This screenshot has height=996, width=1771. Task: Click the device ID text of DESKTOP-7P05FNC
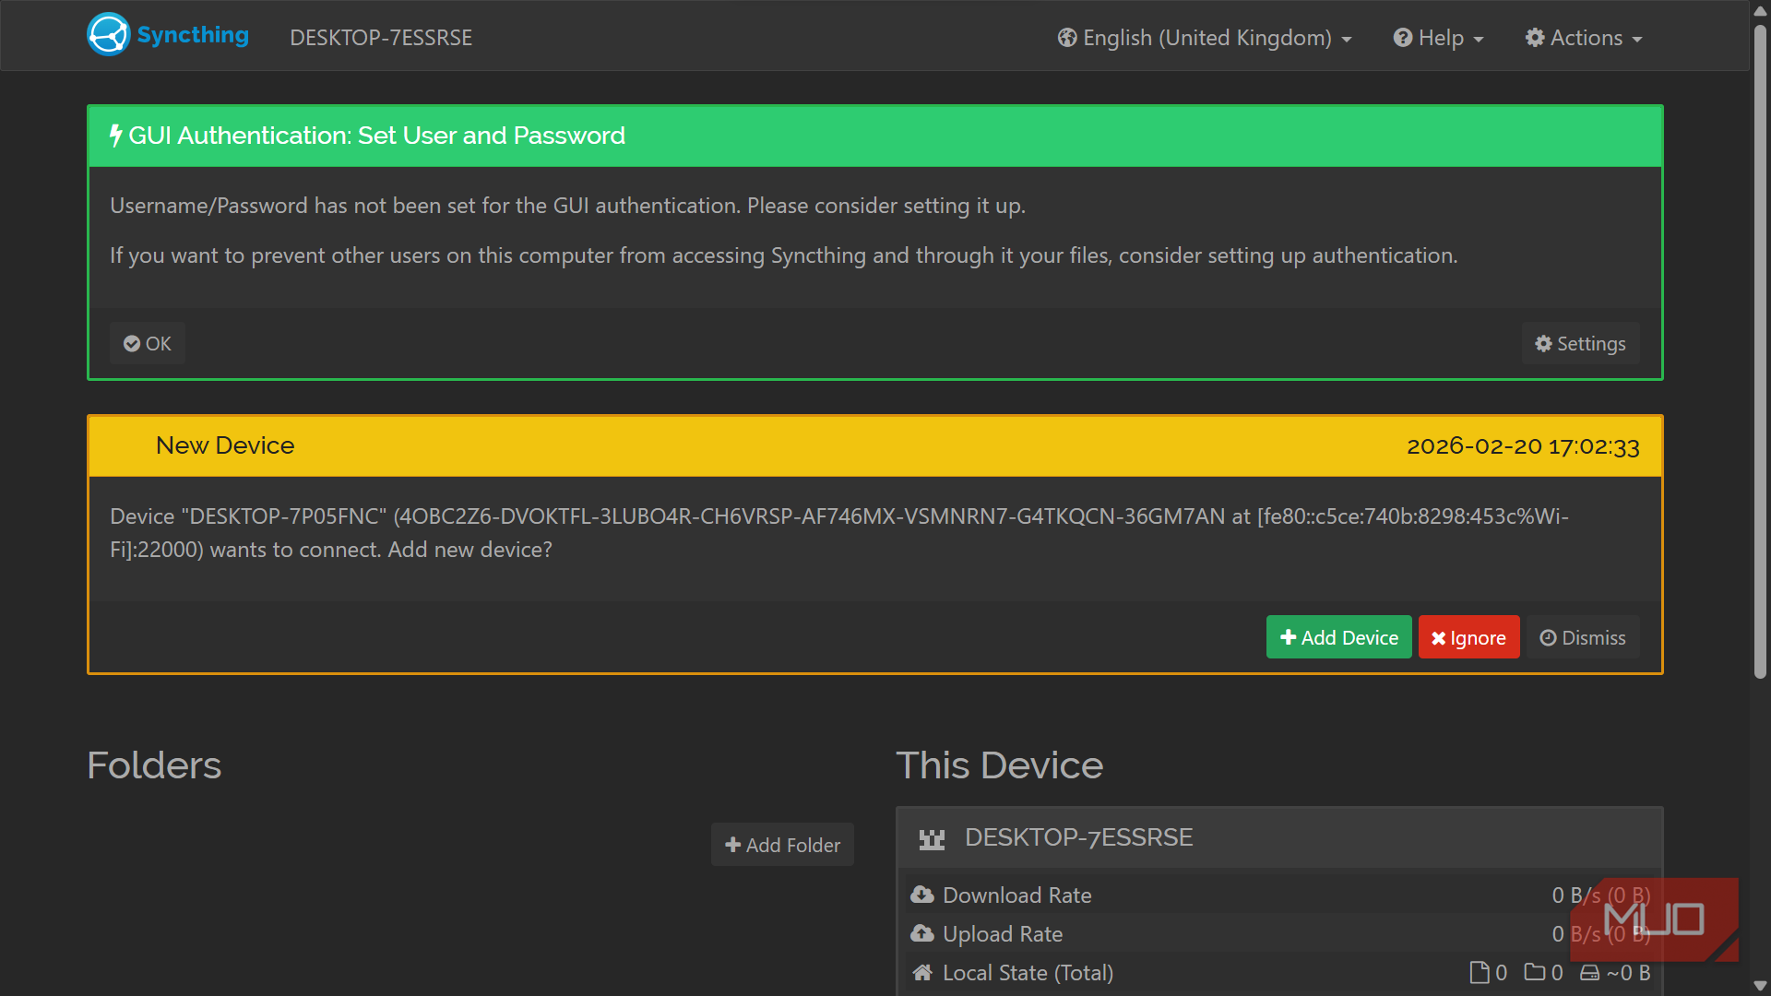(x=813, y=516)
